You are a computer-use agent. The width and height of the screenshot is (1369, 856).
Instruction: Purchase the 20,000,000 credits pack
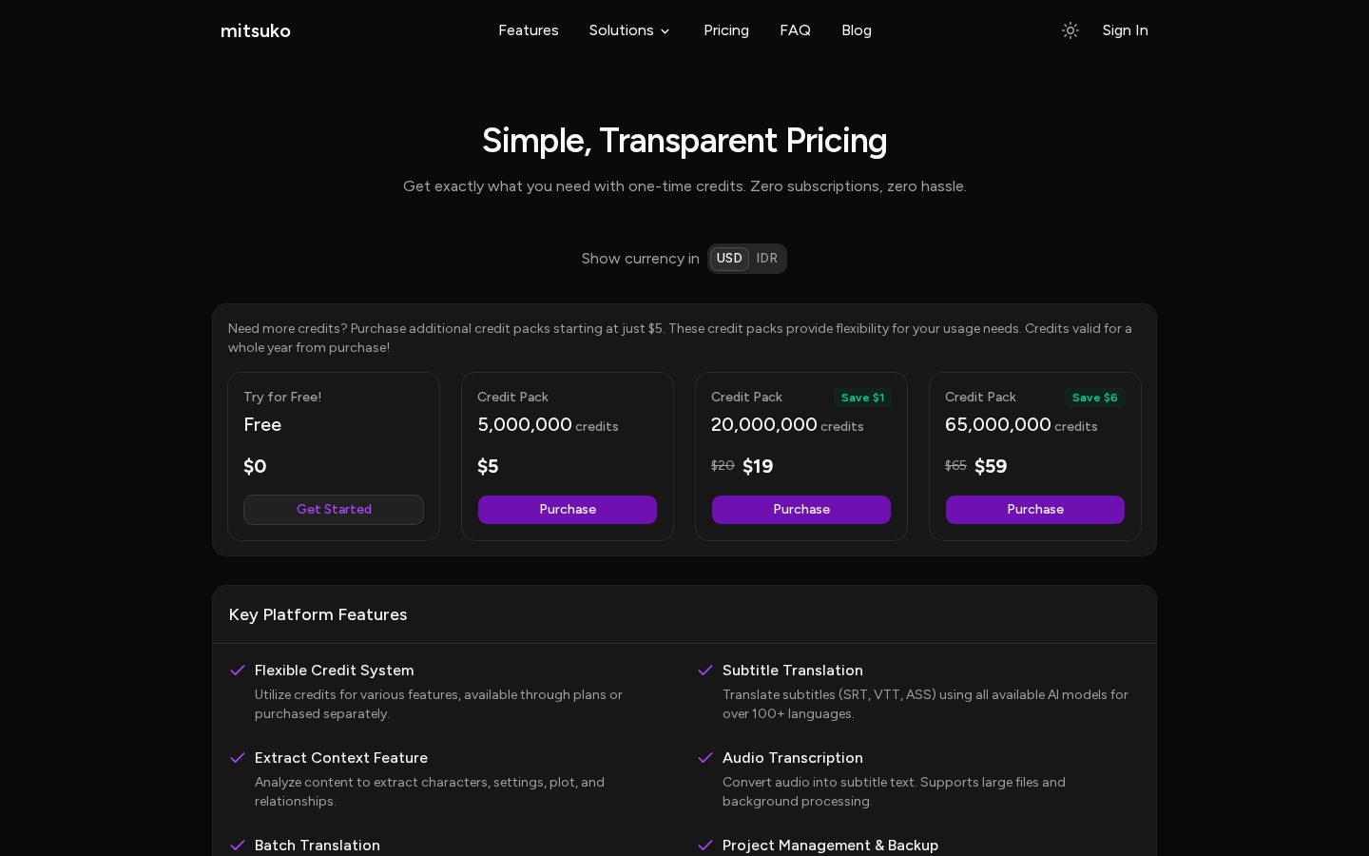[801, 510]
